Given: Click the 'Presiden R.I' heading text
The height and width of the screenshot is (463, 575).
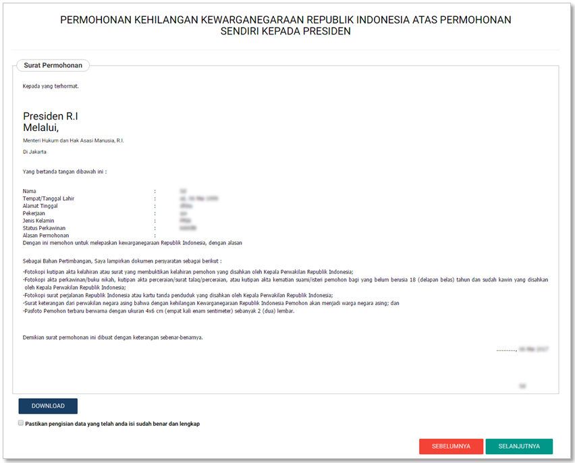Looking at the screenshot, I should 51,116.
